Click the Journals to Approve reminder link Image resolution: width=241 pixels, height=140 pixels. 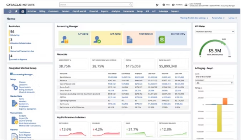click(x=19, y=59)
